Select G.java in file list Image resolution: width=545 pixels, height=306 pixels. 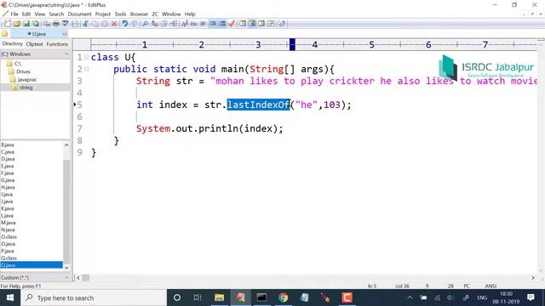click(x=8, y=180)
